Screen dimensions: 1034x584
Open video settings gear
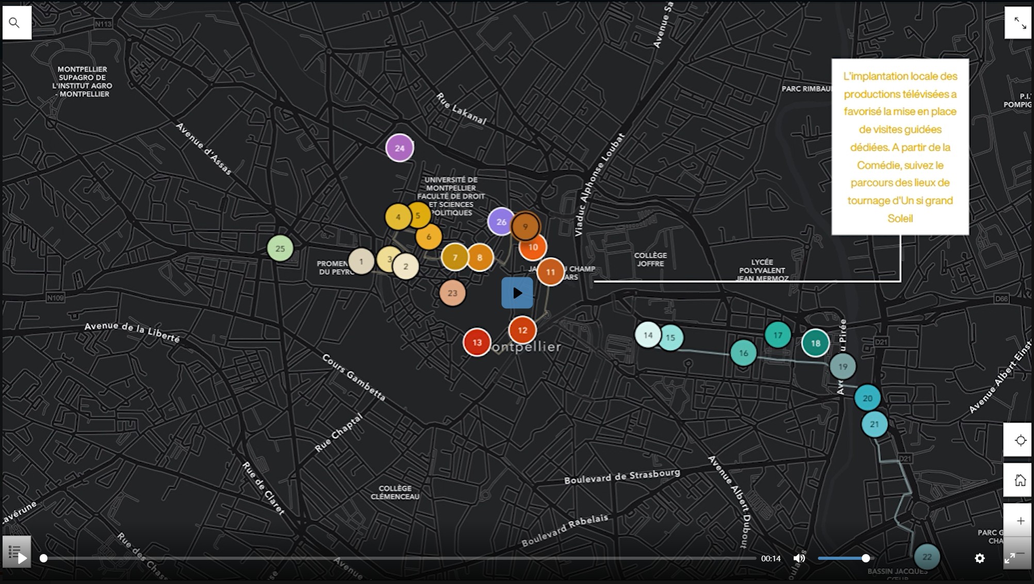(979, 558)
